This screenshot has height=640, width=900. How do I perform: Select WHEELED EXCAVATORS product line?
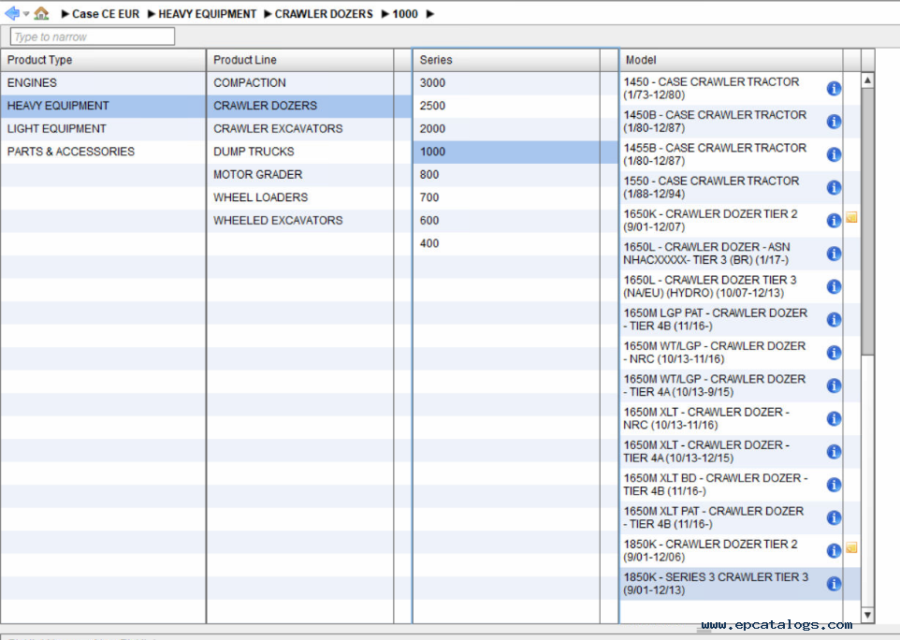(309, 221)
